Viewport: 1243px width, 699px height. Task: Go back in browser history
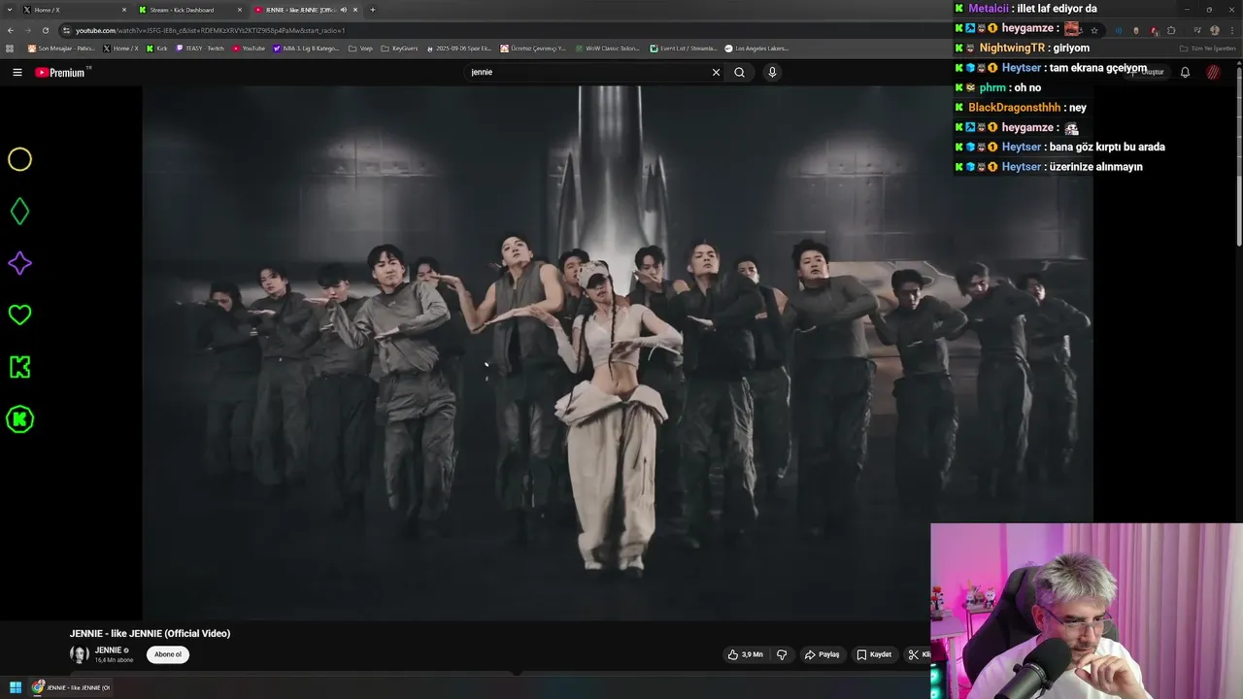tap(11, 30)
